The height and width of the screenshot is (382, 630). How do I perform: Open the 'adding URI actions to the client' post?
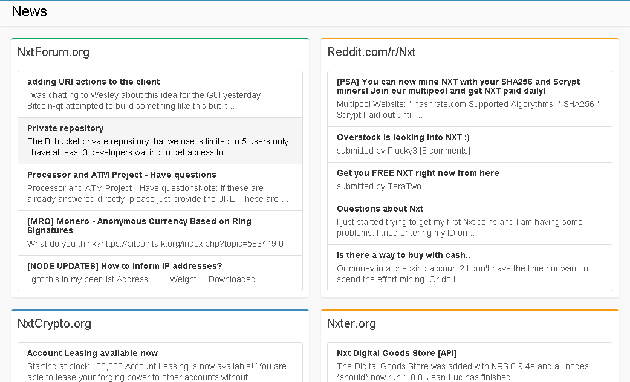[94, 82]
